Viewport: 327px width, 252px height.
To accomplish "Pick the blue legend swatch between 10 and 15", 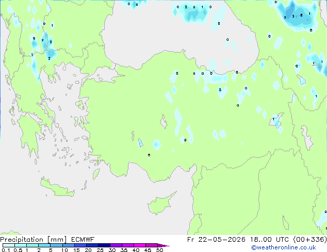I will [68, 245].
